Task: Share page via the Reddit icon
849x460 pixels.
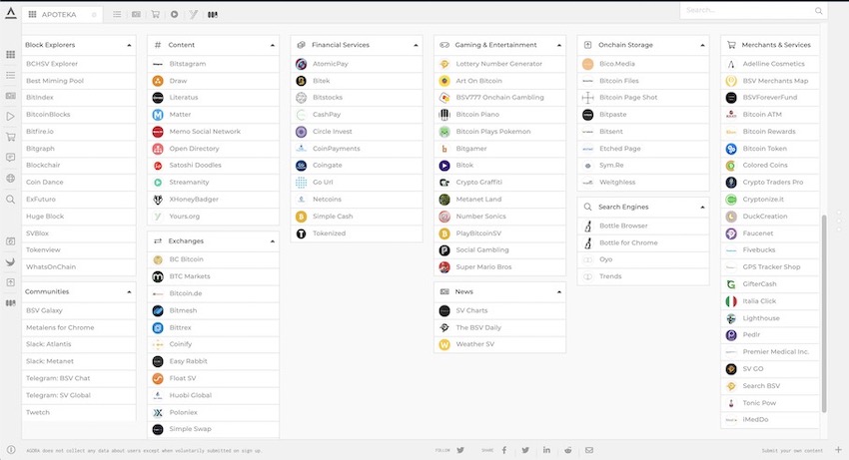Action: [568, 450]
